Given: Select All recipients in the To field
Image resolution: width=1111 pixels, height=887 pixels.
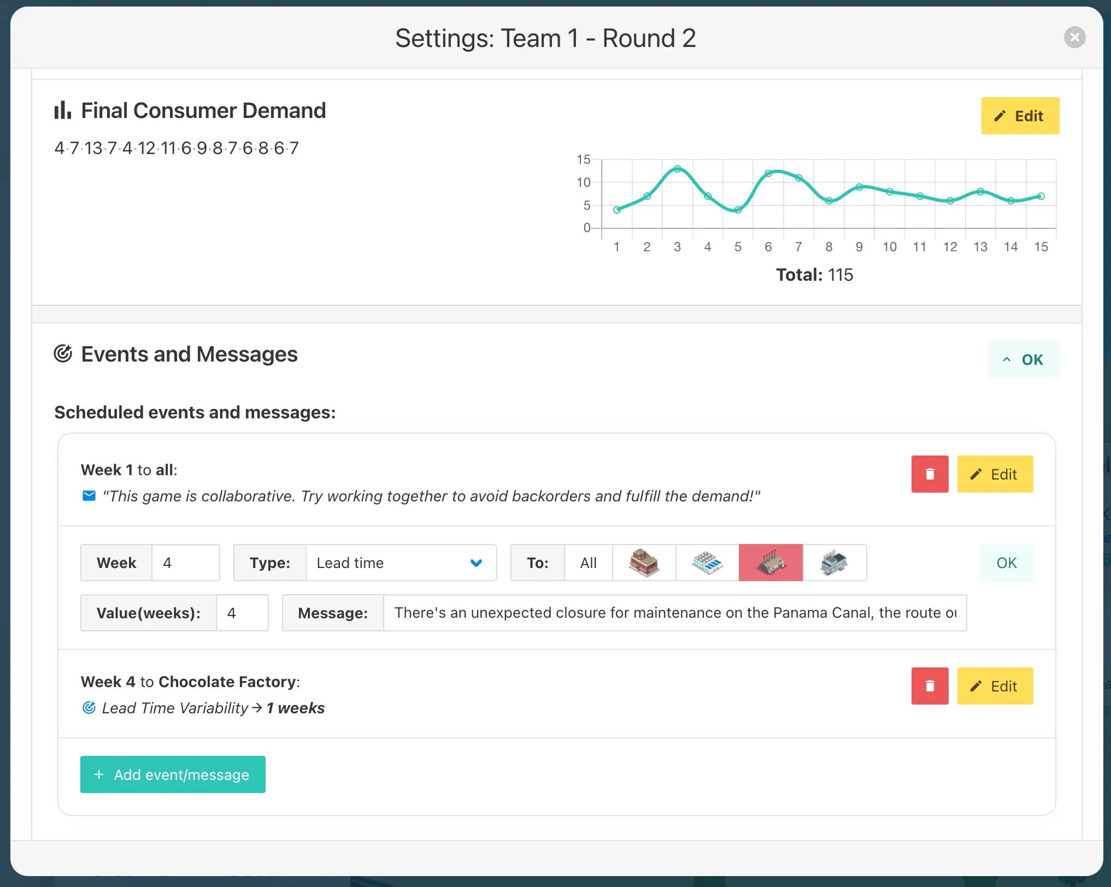Looking at the screenshot, I should pos(587,562).
